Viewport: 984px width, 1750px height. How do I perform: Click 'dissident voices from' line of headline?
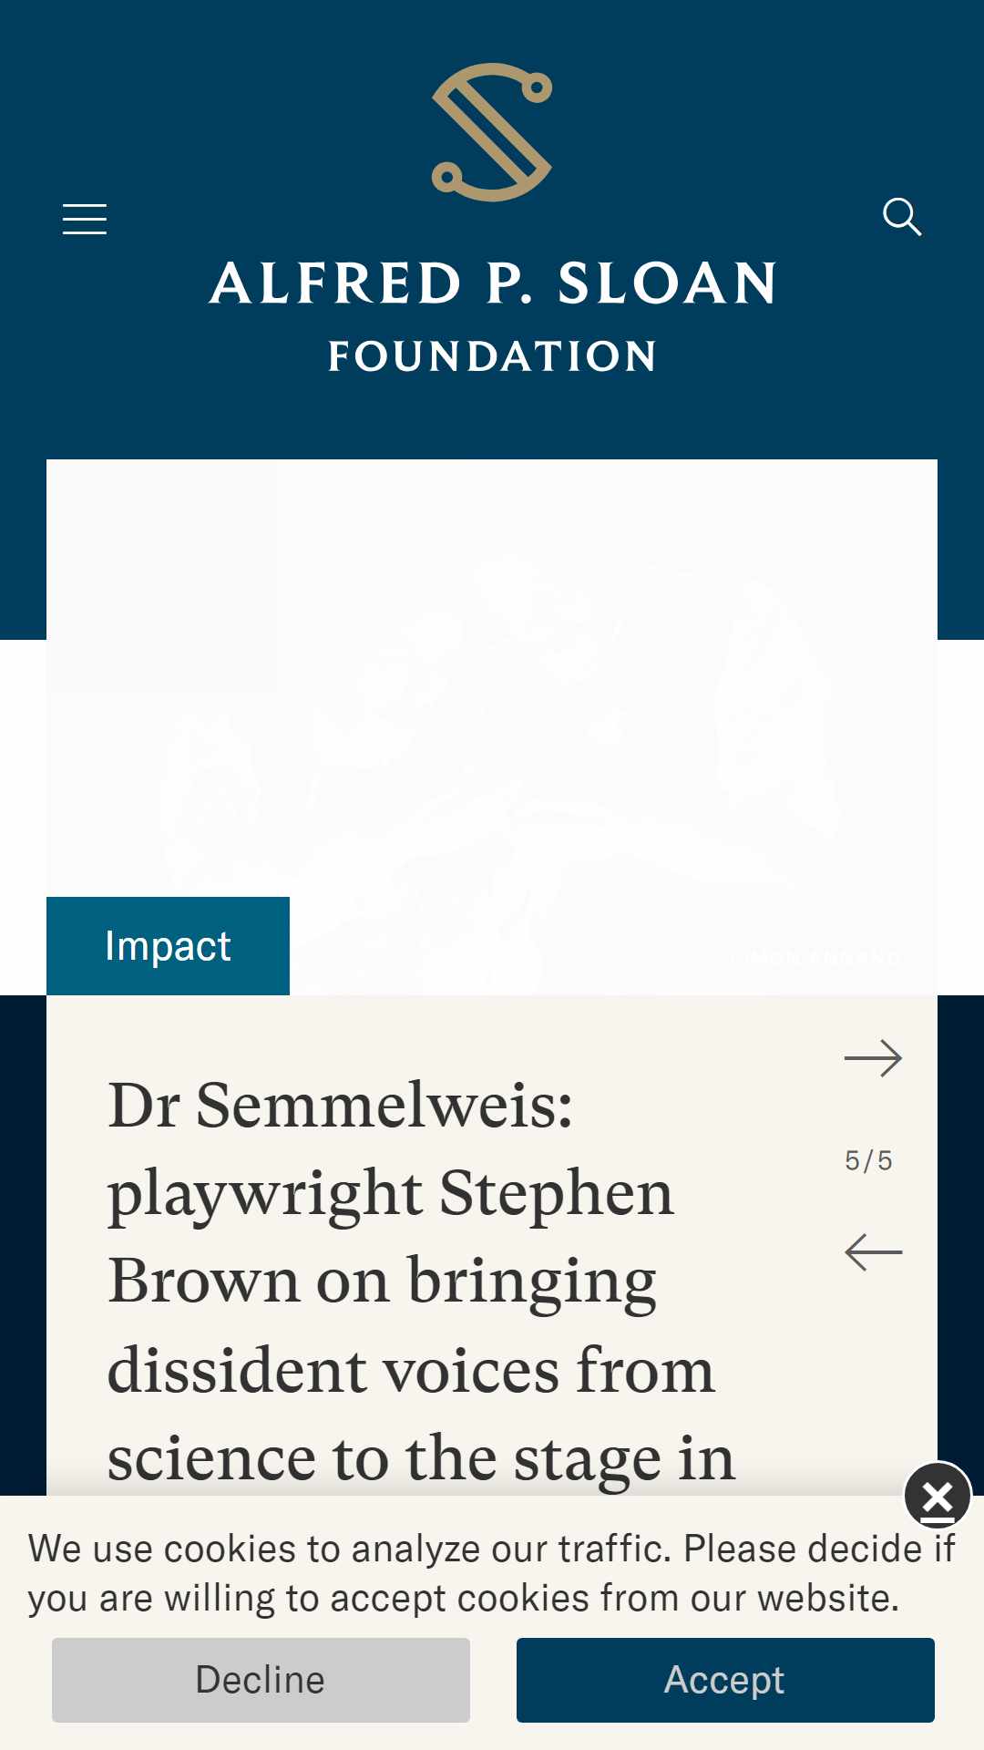click(411, 1370)
